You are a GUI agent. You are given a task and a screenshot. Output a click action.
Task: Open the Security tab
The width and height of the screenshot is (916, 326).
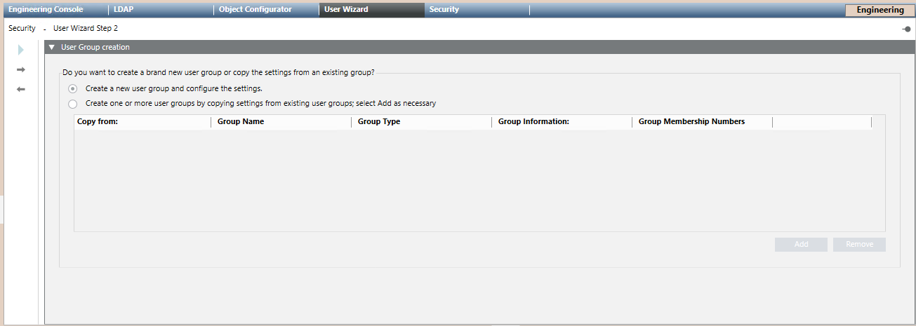tap(444, 10)
